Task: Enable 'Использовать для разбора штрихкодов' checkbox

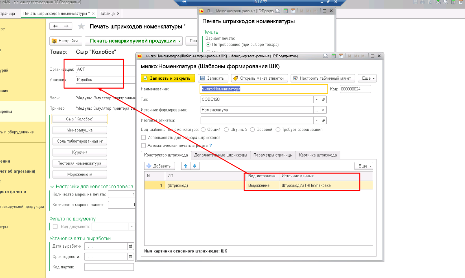Action: point(144,138)
